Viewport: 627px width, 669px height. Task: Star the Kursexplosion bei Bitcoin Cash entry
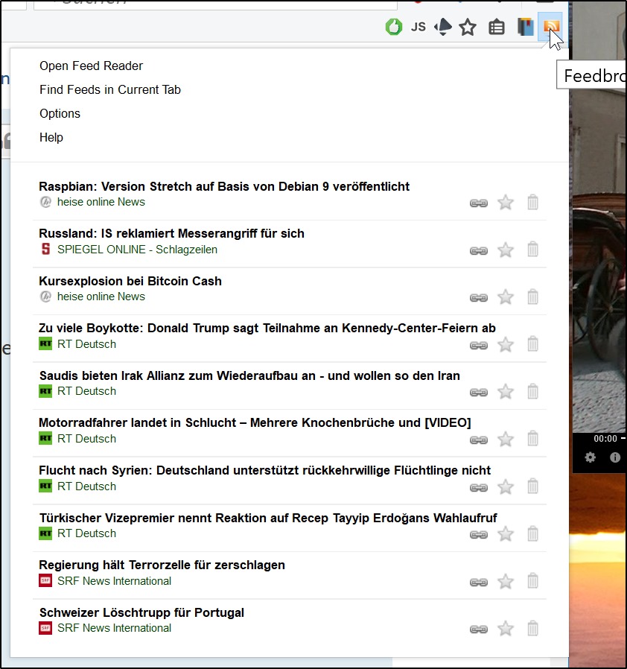click(506, 297)
